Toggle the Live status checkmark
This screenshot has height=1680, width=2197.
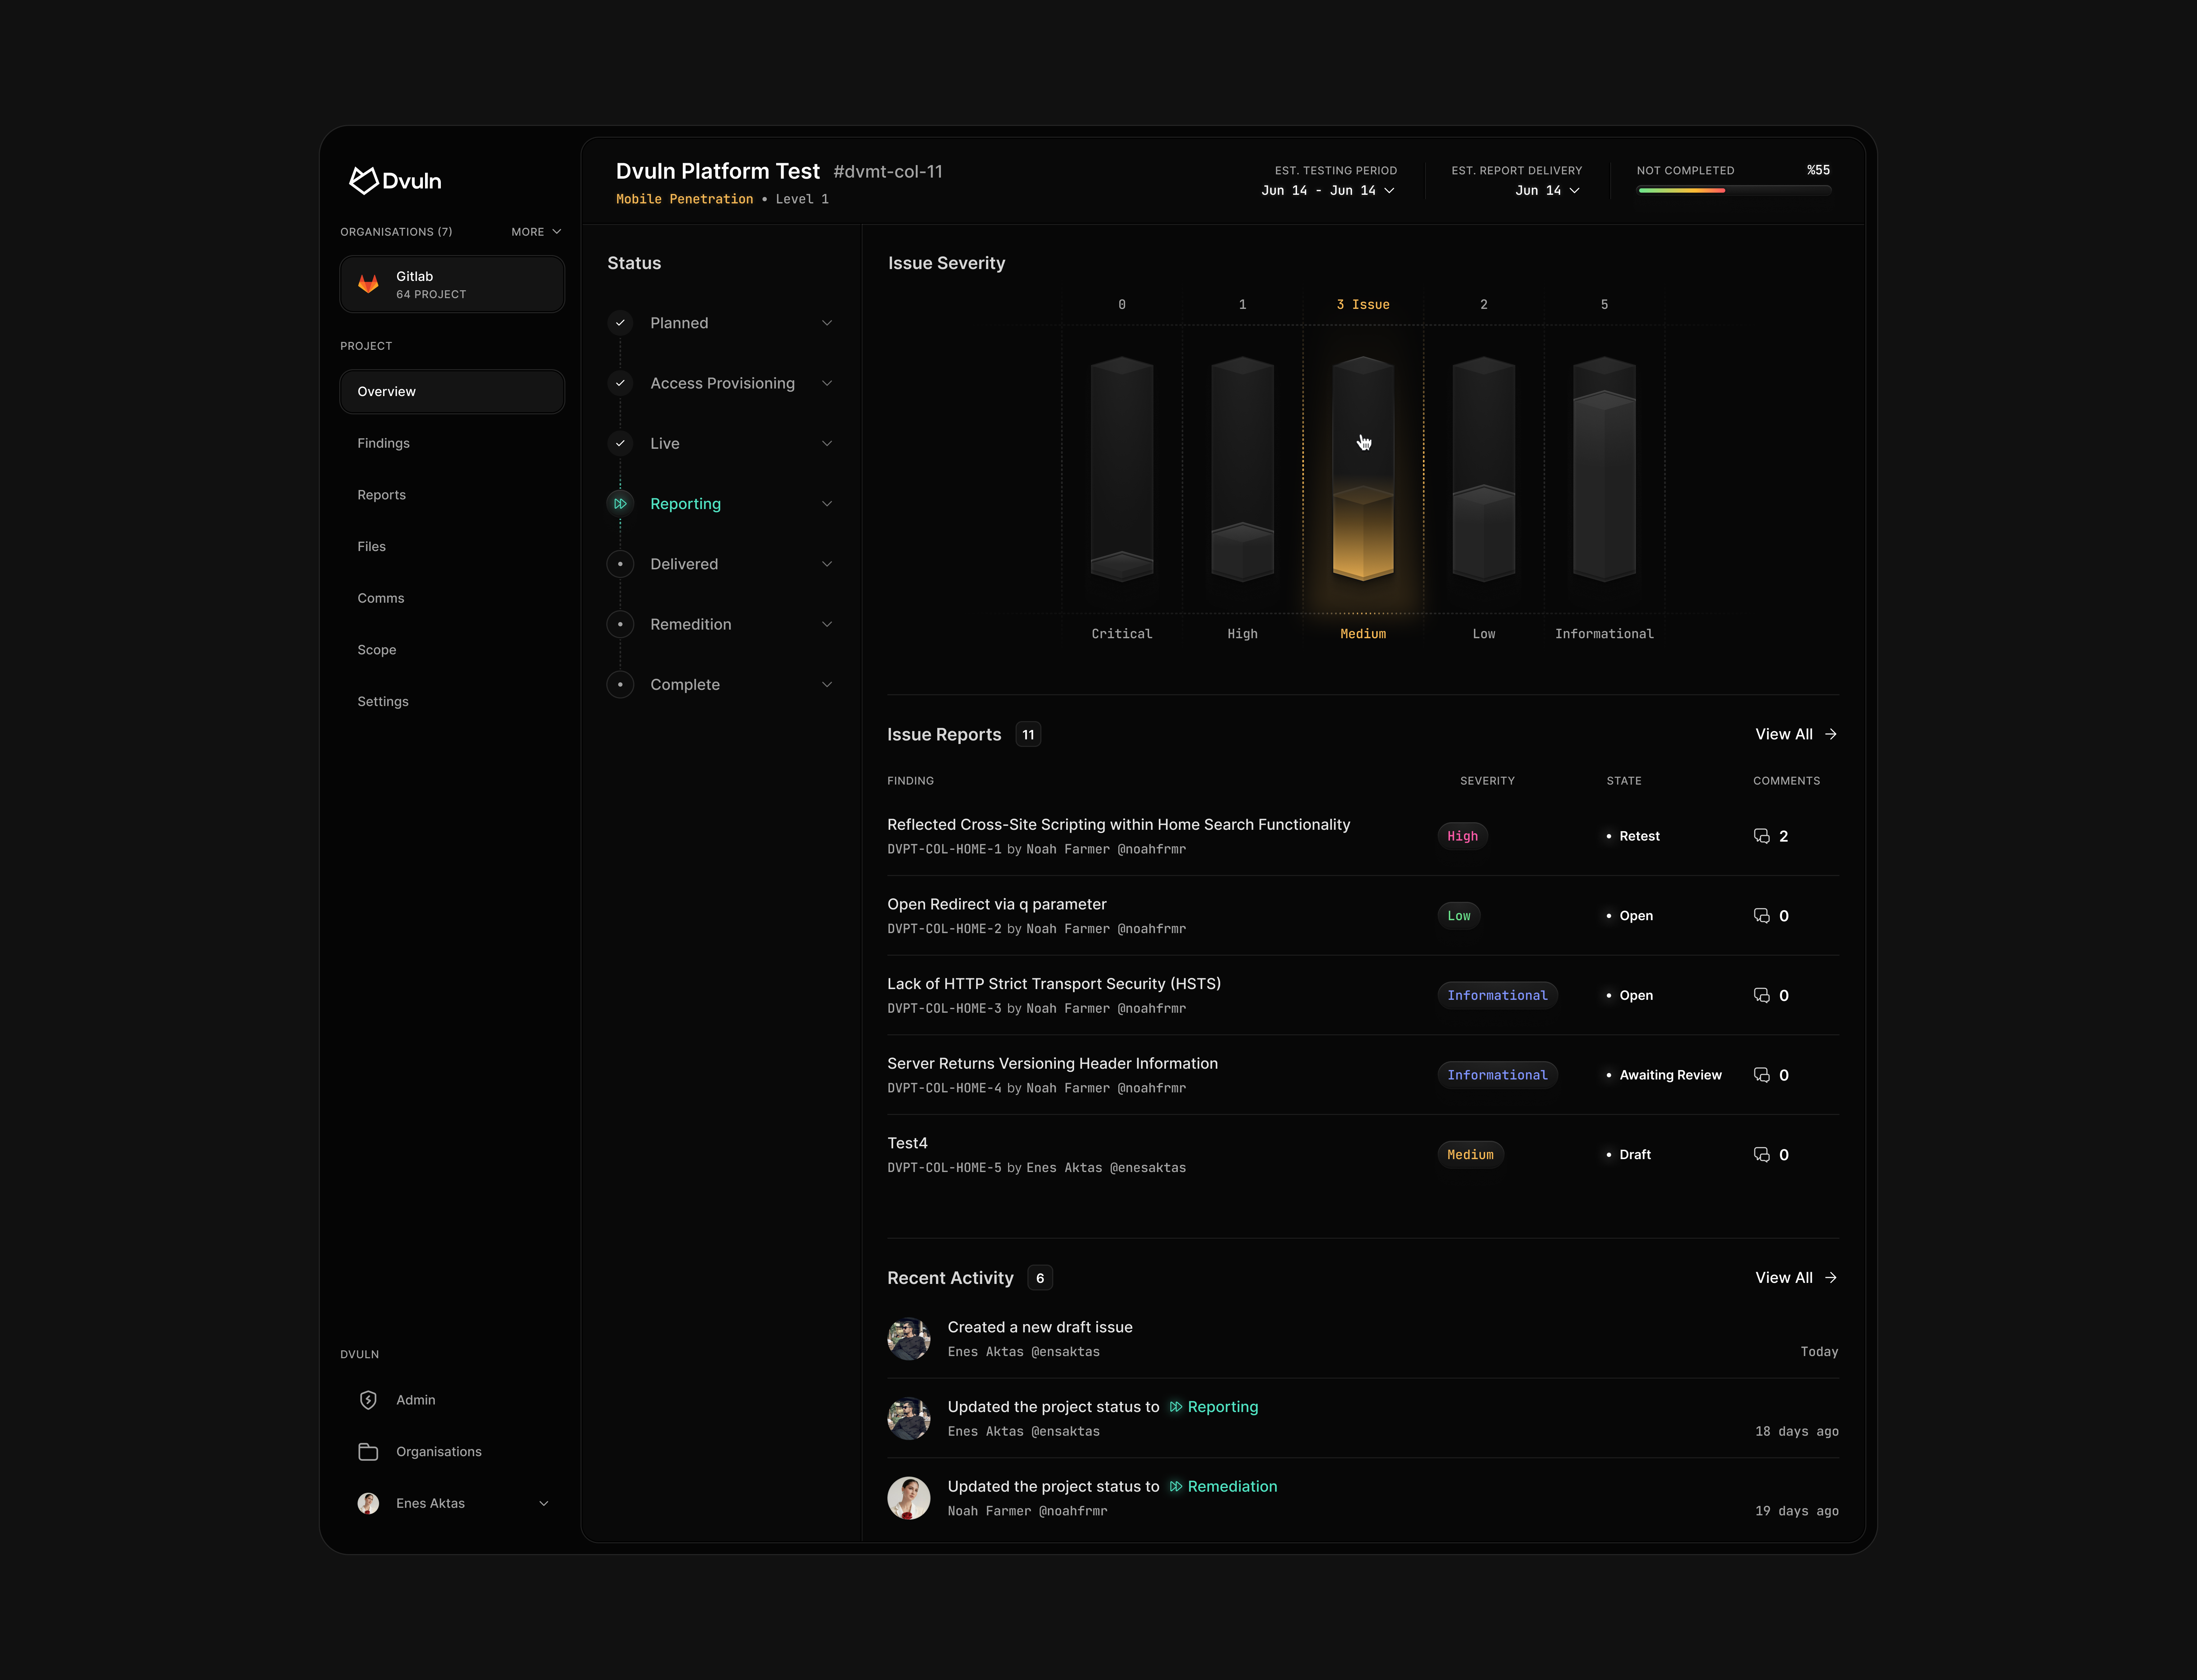click(x=620, y=443)
